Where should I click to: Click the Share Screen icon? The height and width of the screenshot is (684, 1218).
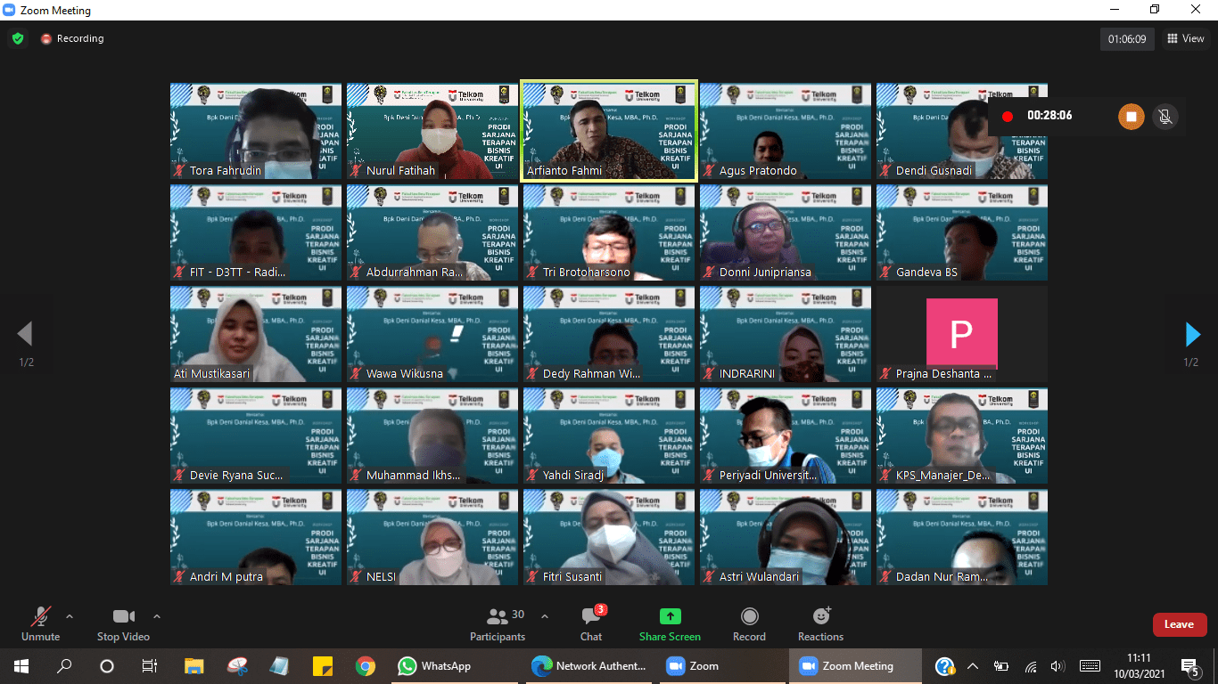(670, 616)
